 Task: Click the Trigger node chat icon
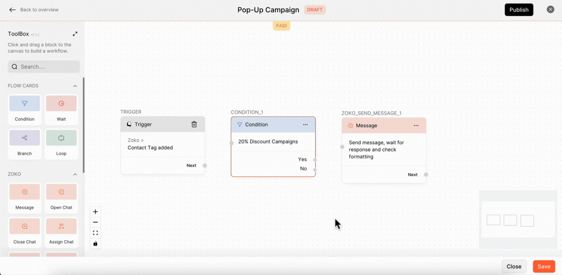(129, 124)
